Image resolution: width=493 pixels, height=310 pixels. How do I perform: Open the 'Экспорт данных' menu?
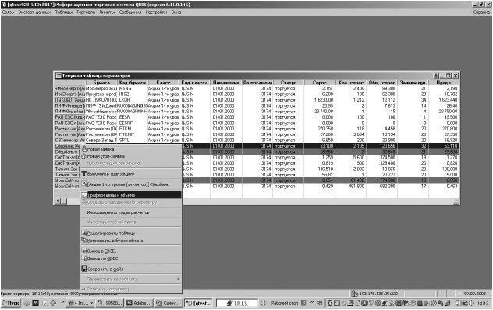(34, 12)
